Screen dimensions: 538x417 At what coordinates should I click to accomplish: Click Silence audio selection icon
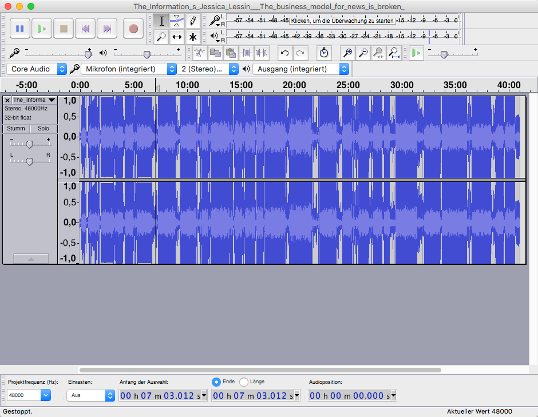pos(262,53)
